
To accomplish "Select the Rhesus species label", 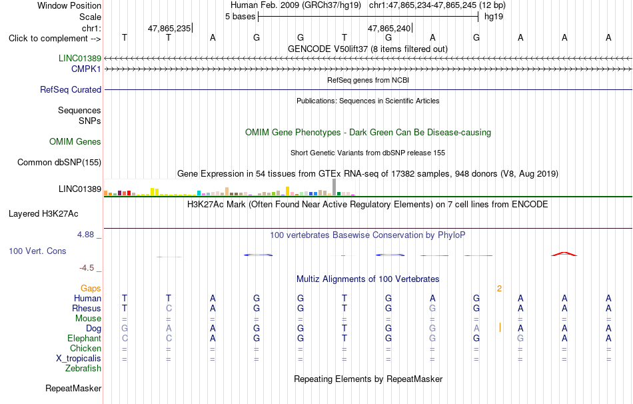I will point(87,308).
